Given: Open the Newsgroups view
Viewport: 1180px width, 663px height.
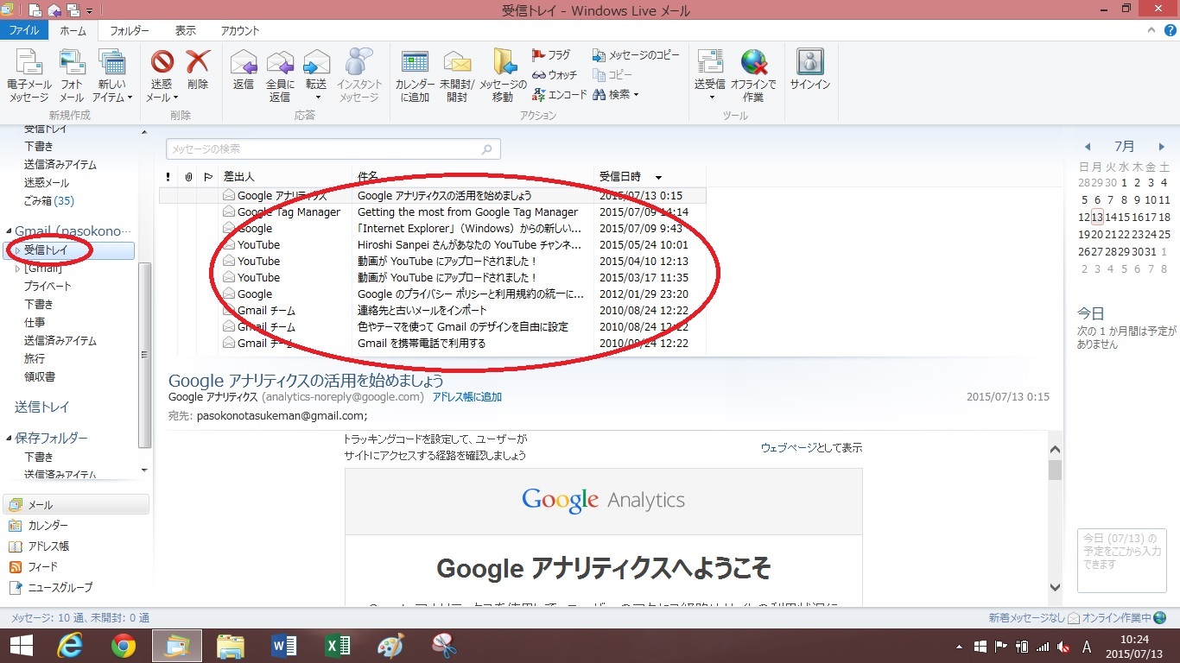Looking at the screenshot, I should click(x=76, y=588).
